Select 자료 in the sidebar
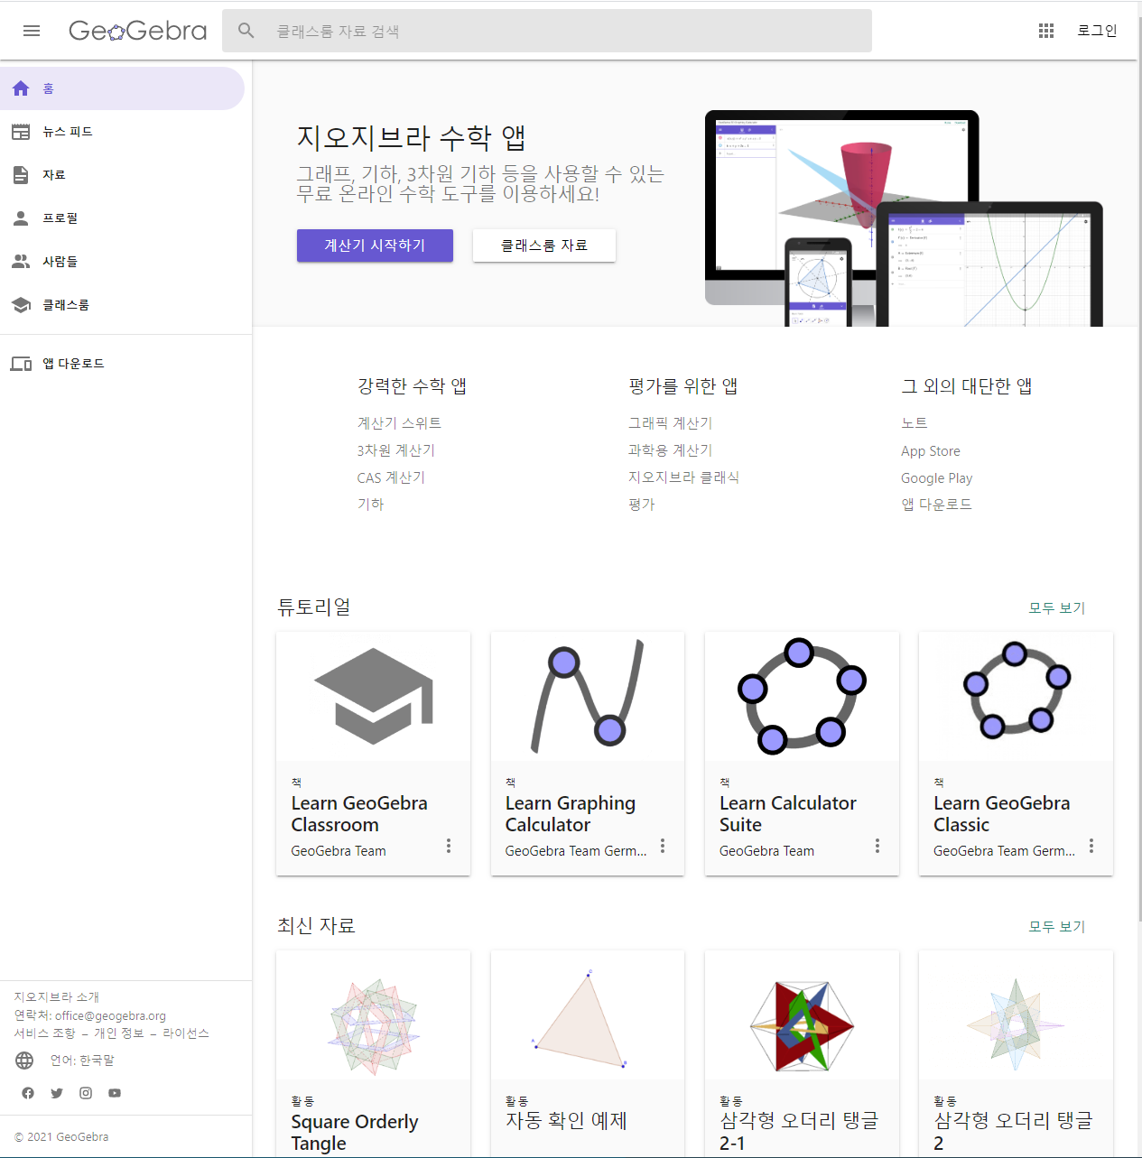This screenshot has width=1142, height=1158. 122,175
